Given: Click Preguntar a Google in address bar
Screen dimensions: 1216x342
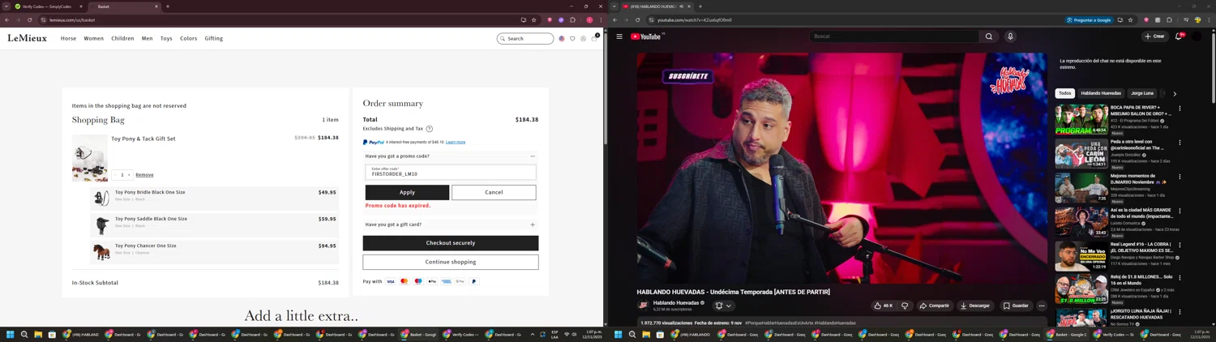Looking at the screenshot, I should pyautogui.click(x=1089, y=19).
